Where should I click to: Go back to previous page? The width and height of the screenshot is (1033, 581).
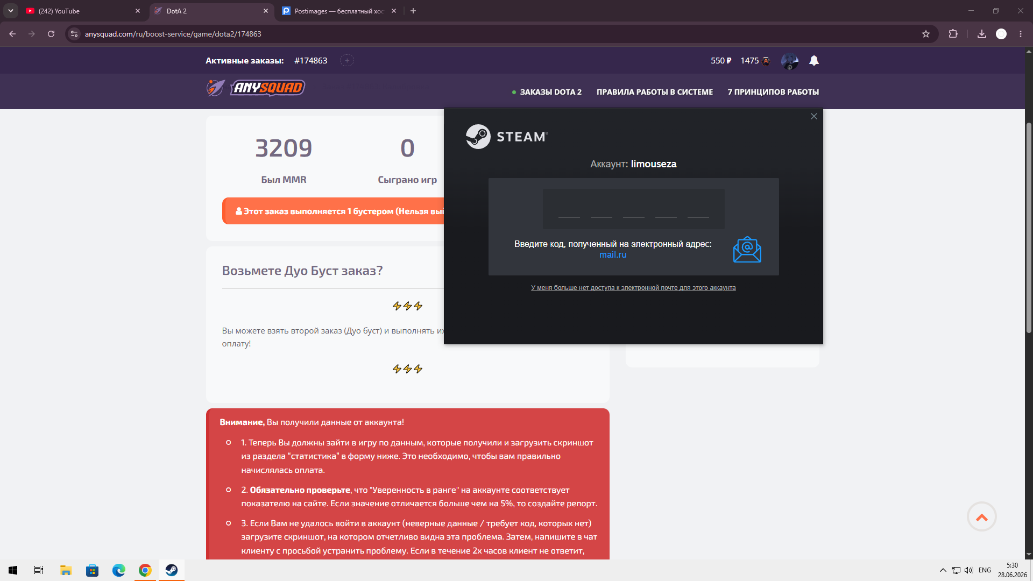pyautogui.click(x=12, y=34)
